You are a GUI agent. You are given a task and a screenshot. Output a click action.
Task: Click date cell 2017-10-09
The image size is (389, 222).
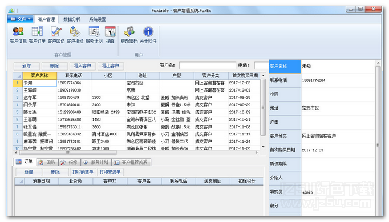point(244,112)
